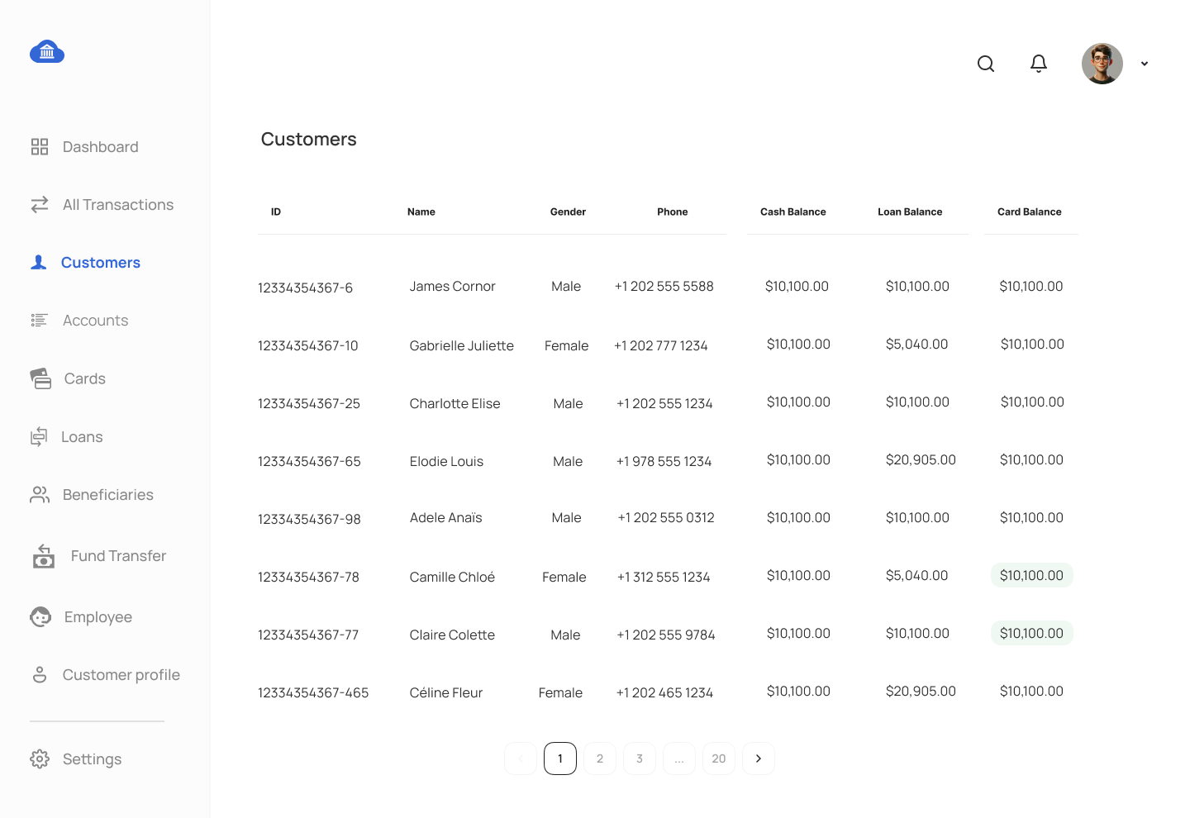
Task: Jump to page 20
Action: point(718,759)
